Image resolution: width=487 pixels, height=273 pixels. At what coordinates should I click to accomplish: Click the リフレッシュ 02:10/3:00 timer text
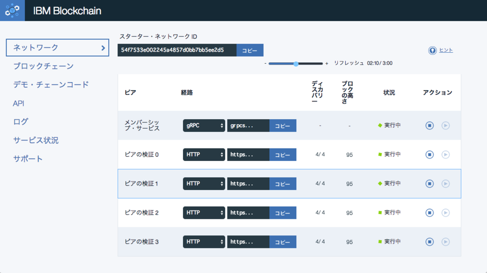pyautogui.click(x=363, y=63)
